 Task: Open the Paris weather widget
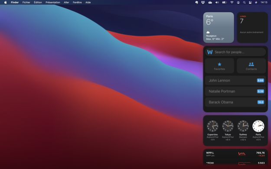point(219,27)
